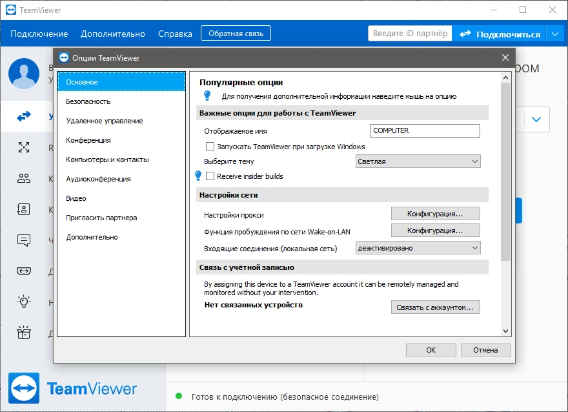This screenshot has width=568, height=412.
Task: Select the Удаленное управление options category
Action: pos(121,121)
